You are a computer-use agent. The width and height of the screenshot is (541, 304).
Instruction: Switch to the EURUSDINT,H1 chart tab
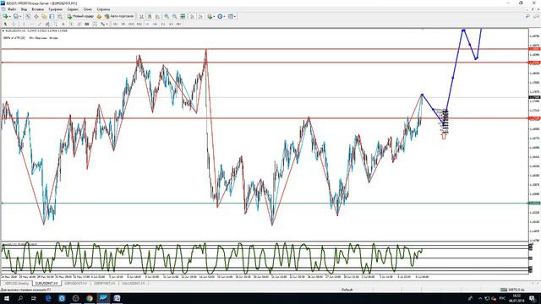(x=46, y=284)
